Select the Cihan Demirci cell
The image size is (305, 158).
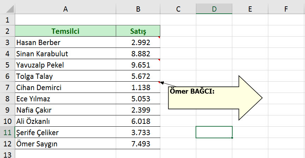coord(65,88)
